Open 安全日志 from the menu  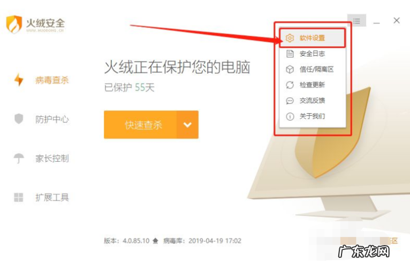(313, 54)
